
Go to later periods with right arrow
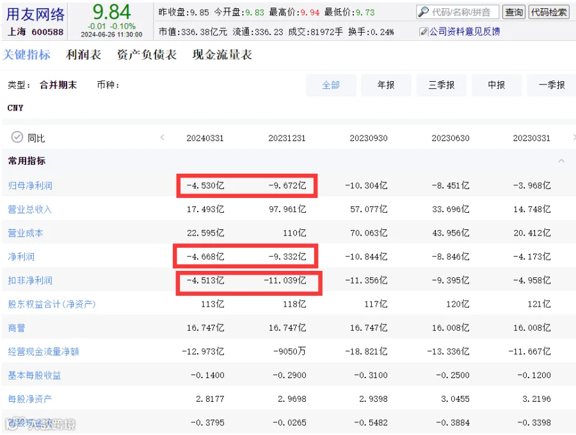click(574, 137)
